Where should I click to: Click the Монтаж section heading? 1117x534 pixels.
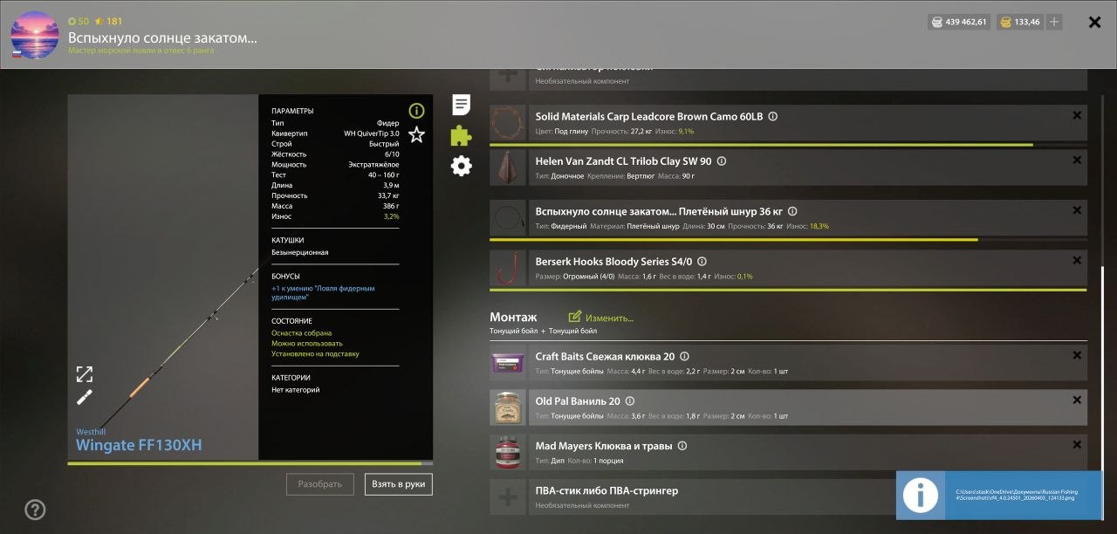click(513, 318)
